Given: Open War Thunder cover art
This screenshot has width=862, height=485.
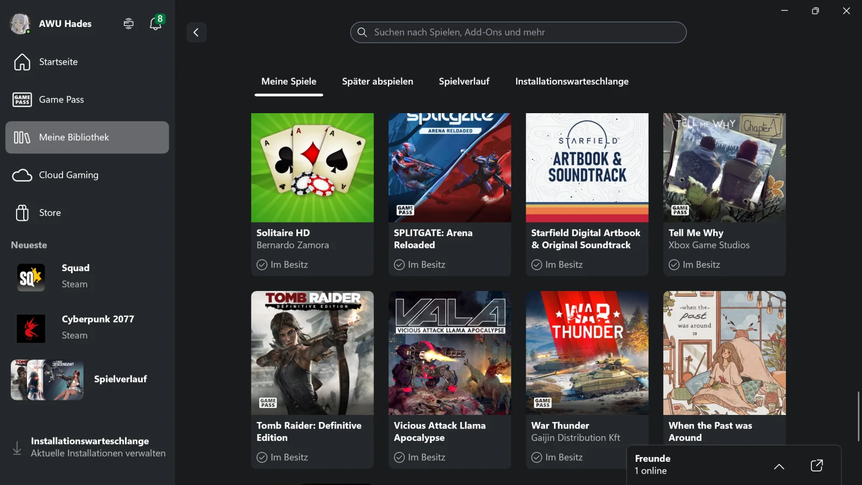Looking at the screenshot, I should tap(587, 353).
